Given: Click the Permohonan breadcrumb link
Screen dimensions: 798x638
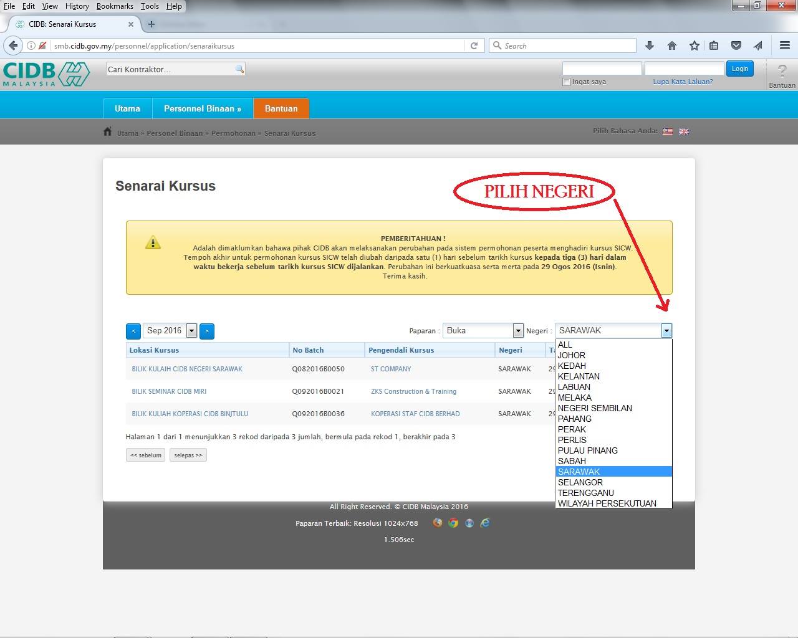Looking at the screenshot, I should click(233, 133).
